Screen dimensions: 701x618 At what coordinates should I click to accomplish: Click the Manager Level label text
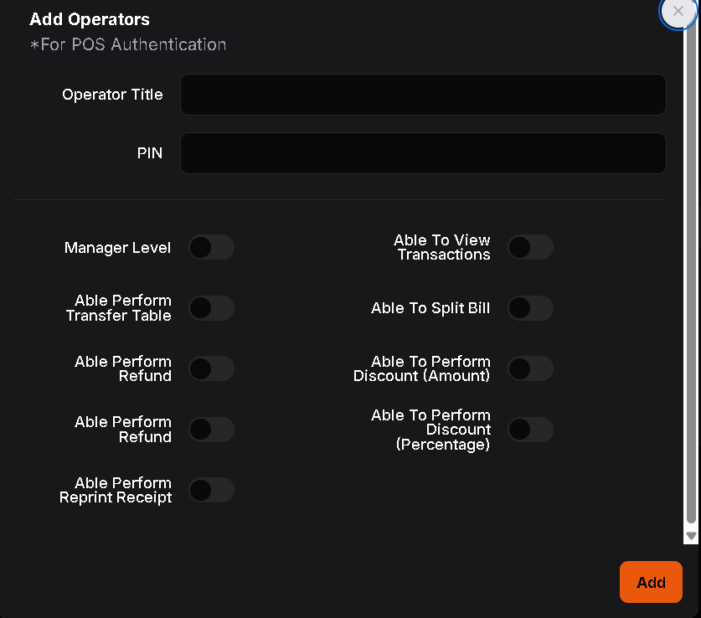[x=117, y=248]
